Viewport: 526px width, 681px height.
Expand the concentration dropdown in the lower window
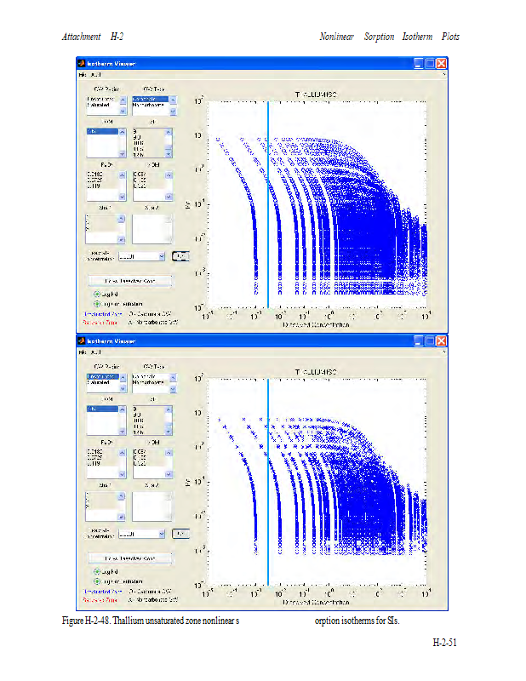point(161,533)
